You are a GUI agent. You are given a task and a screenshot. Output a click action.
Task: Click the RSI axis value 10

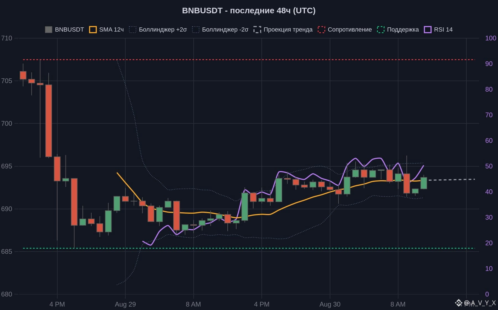pyautogui.click(x=489, y=268)
